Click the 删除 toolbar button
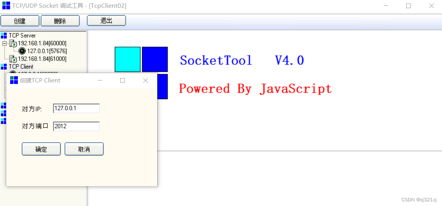Viewport: 442px width, 206px height. coord(60,21)
